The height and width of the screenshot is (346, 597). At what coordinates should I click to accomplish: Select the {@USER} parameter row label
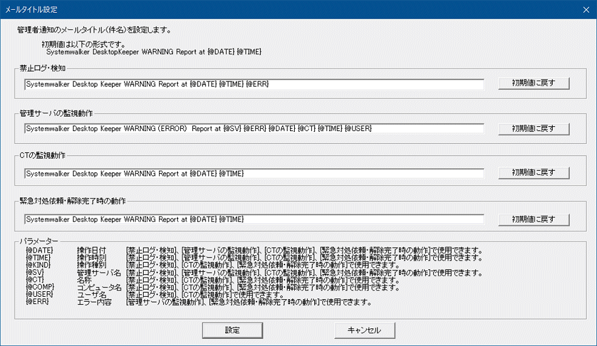pos(39,294)
